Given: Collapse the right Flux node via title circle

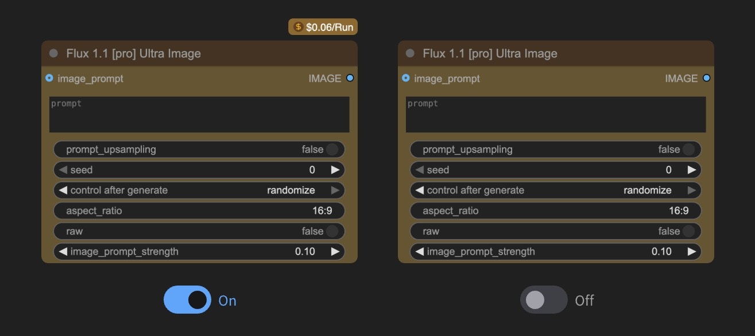Looking at the screenshot, I should tap(410, 53).
